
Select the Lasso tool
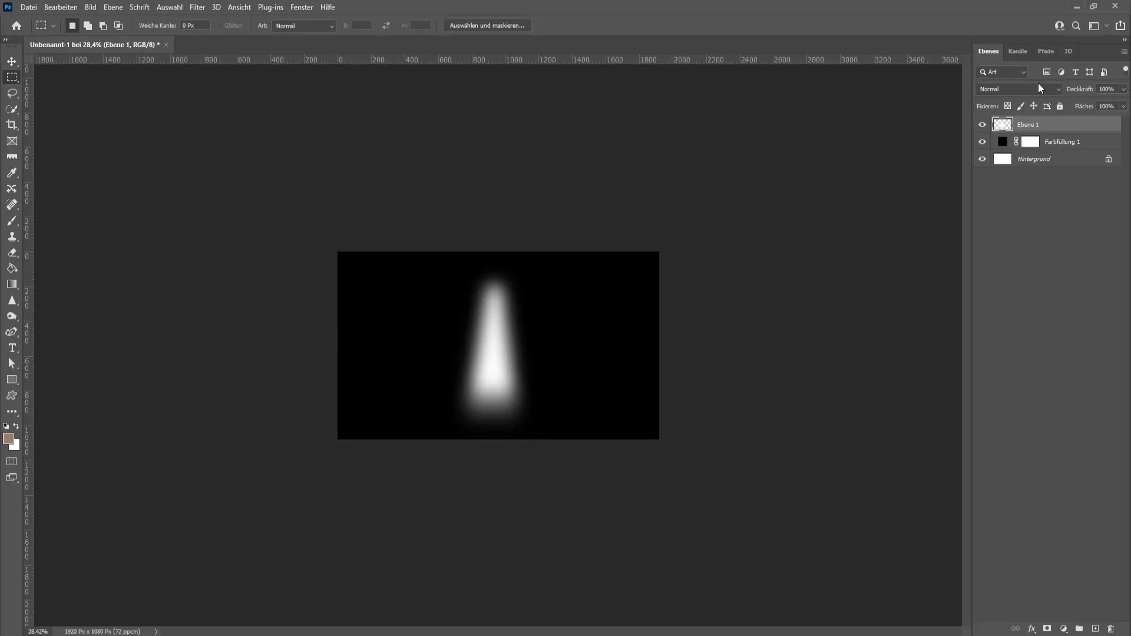point(12,92)
